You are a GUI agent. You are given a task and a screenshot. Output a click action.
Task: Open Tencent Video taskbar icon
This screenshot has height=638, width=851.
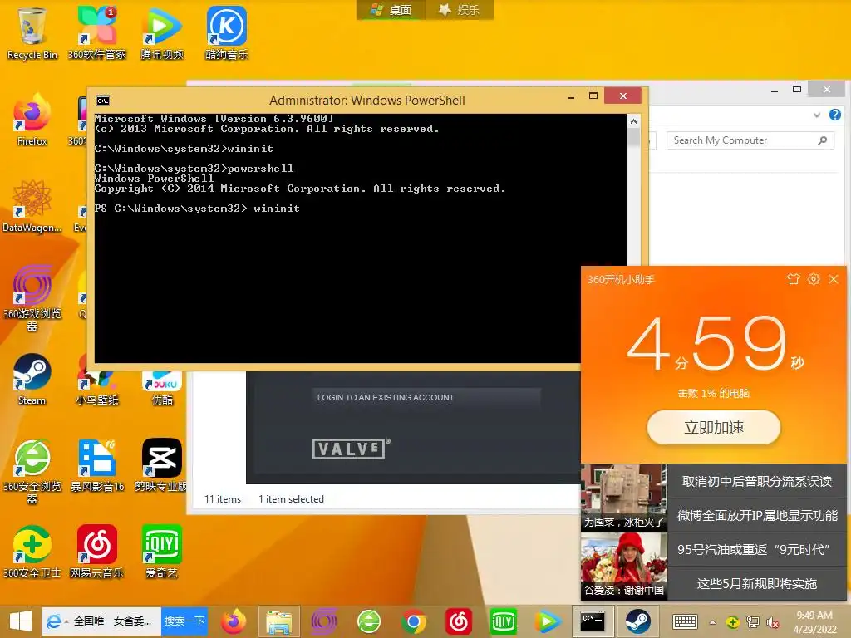coord(548,621)
